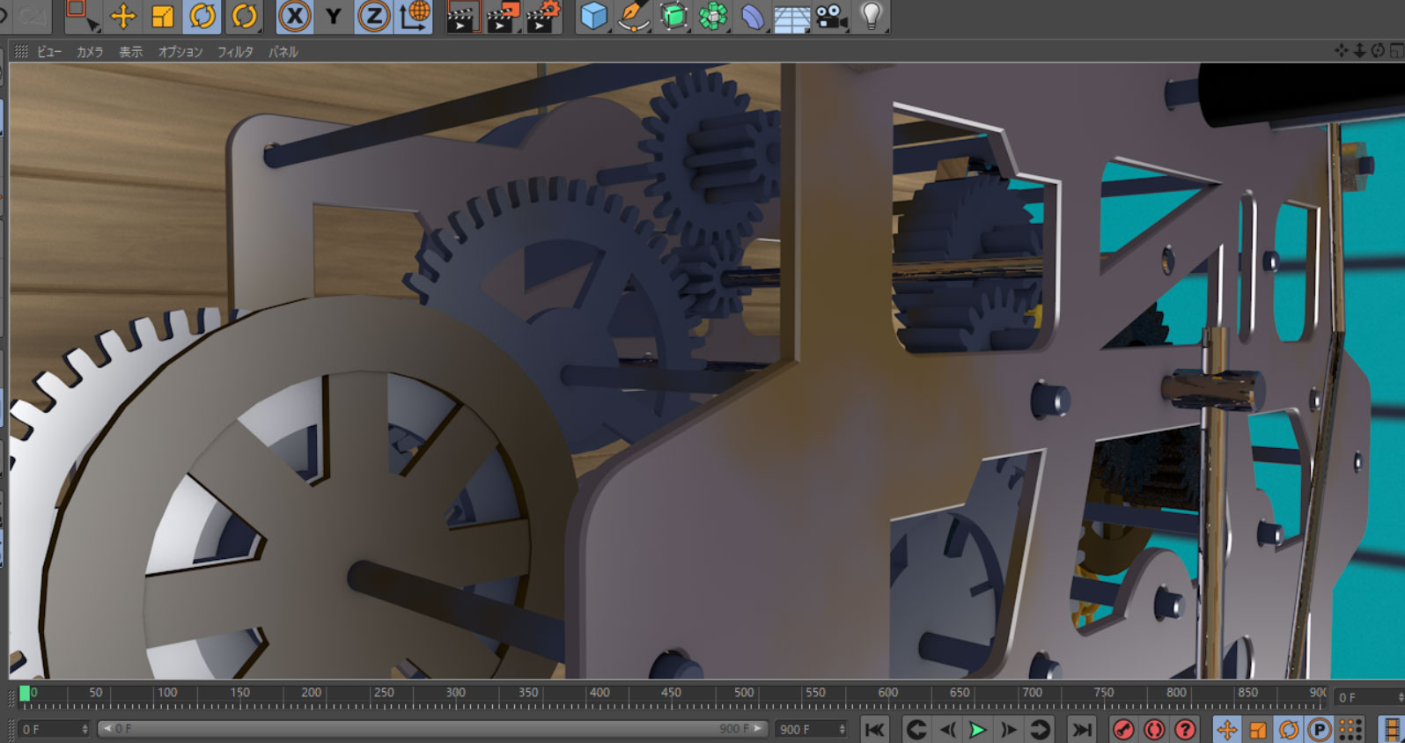
Task: Click the start frame stepper arrows
Action: click(85, 729)
